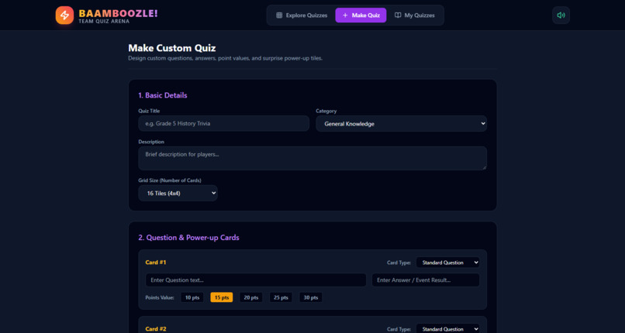
Task: Click the grid icon beside Explore Quizzes
Action: pyautogui.click(x=279, y=15)
